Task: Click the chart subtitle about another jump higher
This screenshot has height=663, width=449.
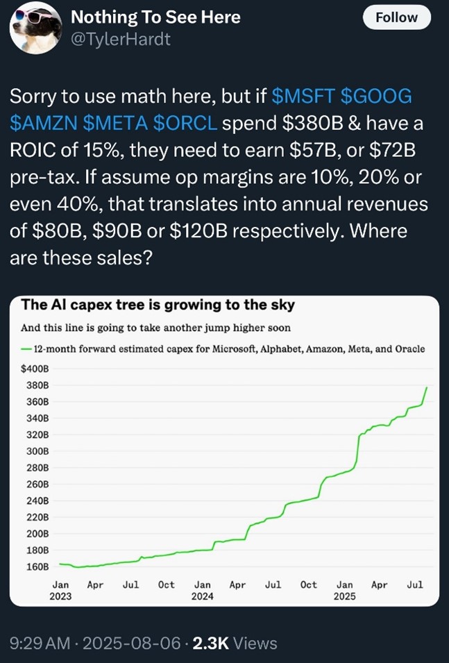Action: (156, 328)
